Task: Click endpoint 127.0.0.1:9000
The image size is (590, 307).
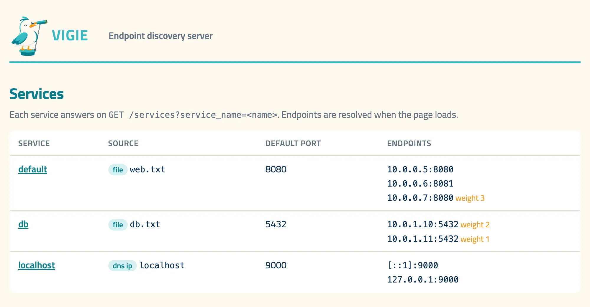Action: point(423,280)
